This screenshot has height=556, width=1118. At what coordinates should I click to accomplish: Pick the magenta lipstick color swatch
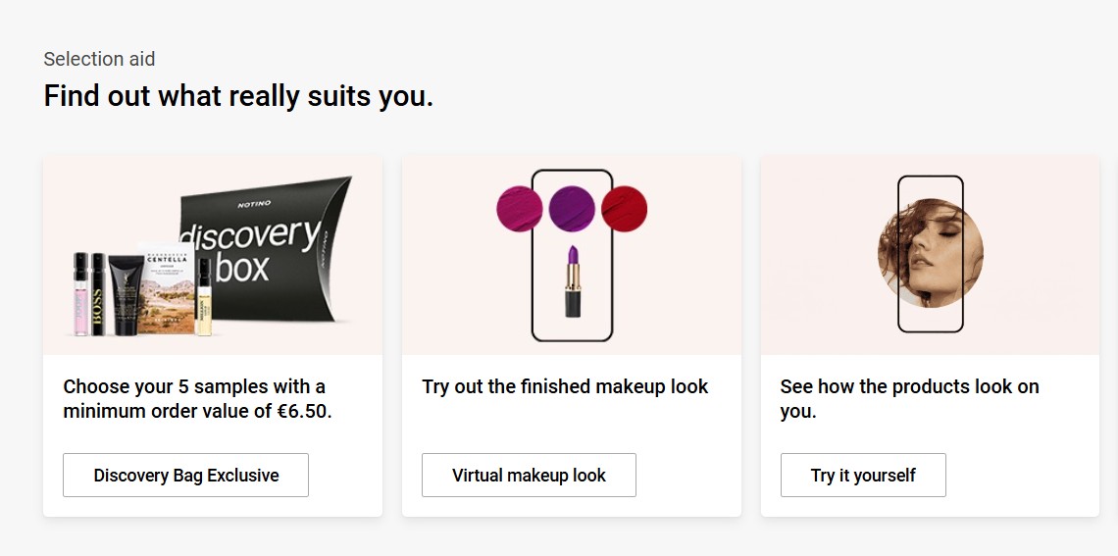coord(520,208)
